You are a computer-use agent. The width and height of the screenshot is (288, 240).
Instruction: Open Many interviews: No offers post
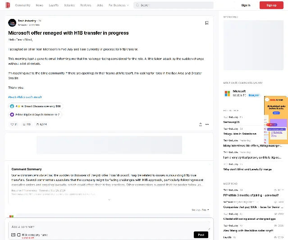(252, 146)
